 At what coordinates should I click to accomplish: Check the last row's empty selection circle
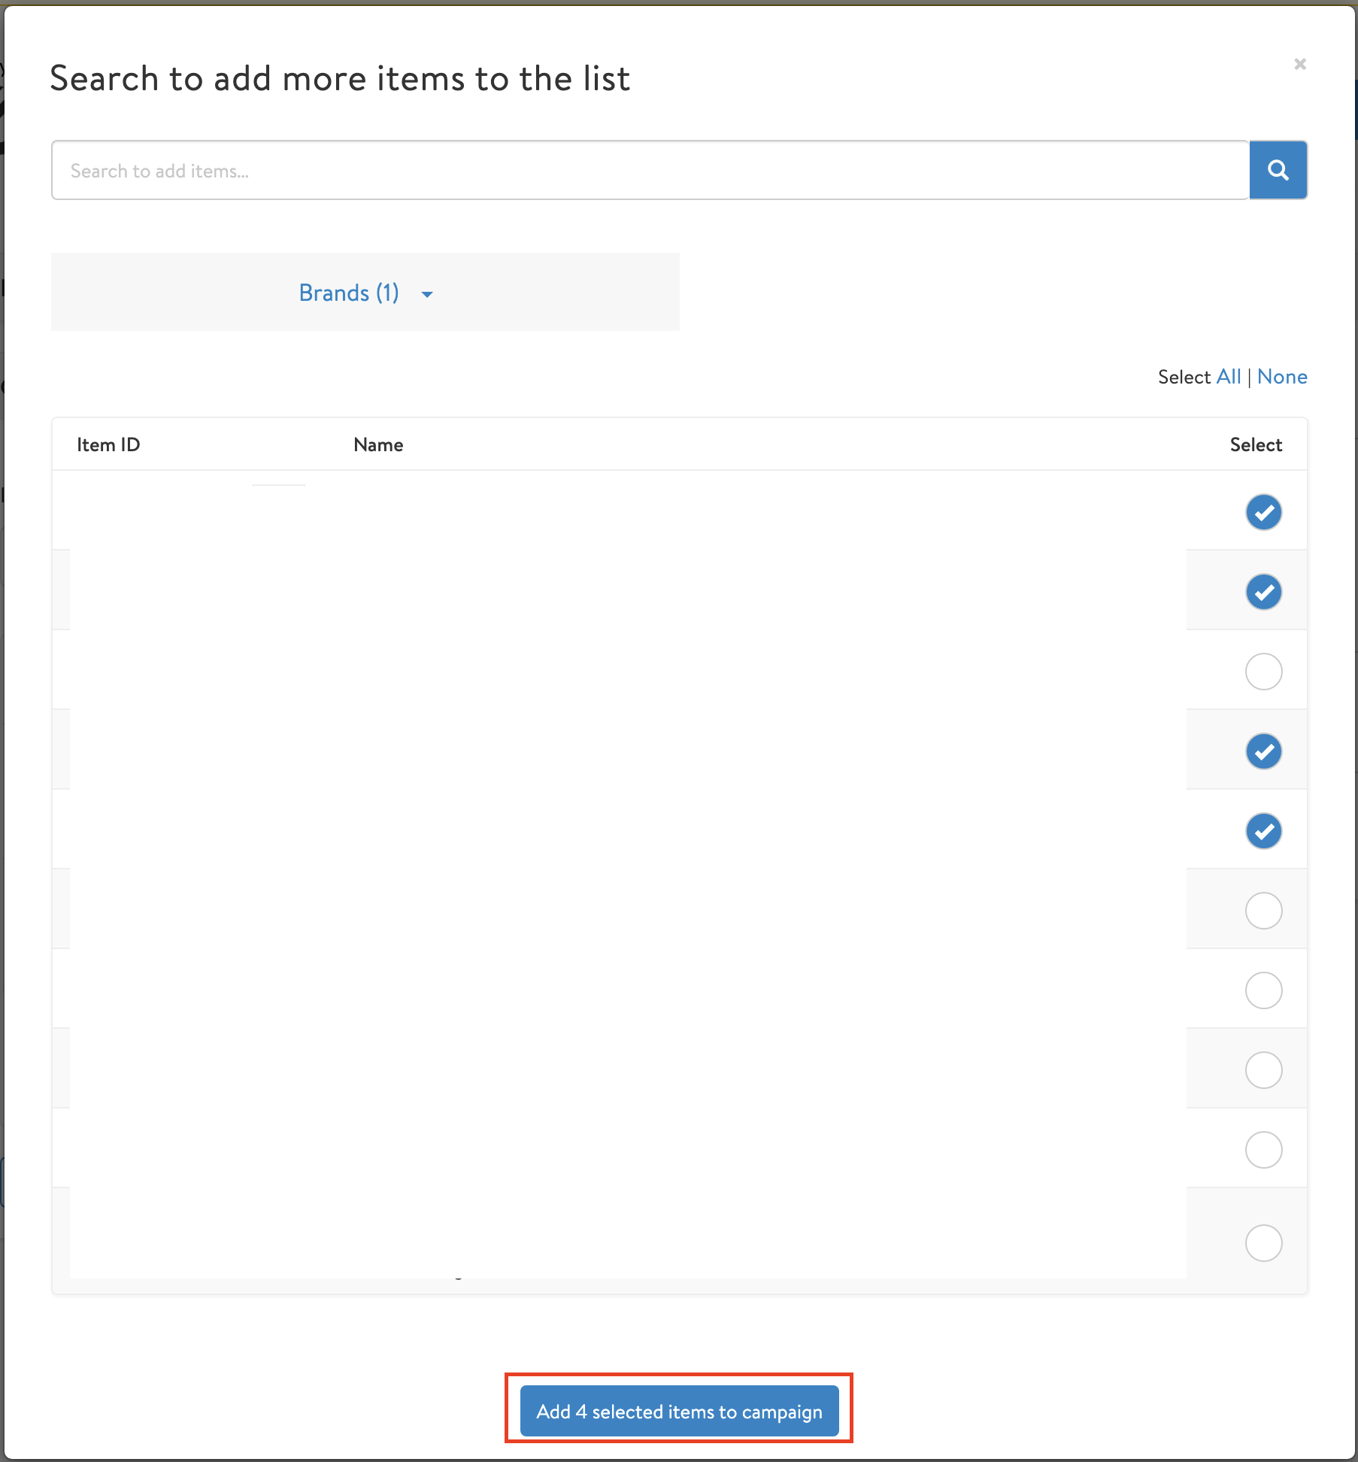click(1263, 1243)
